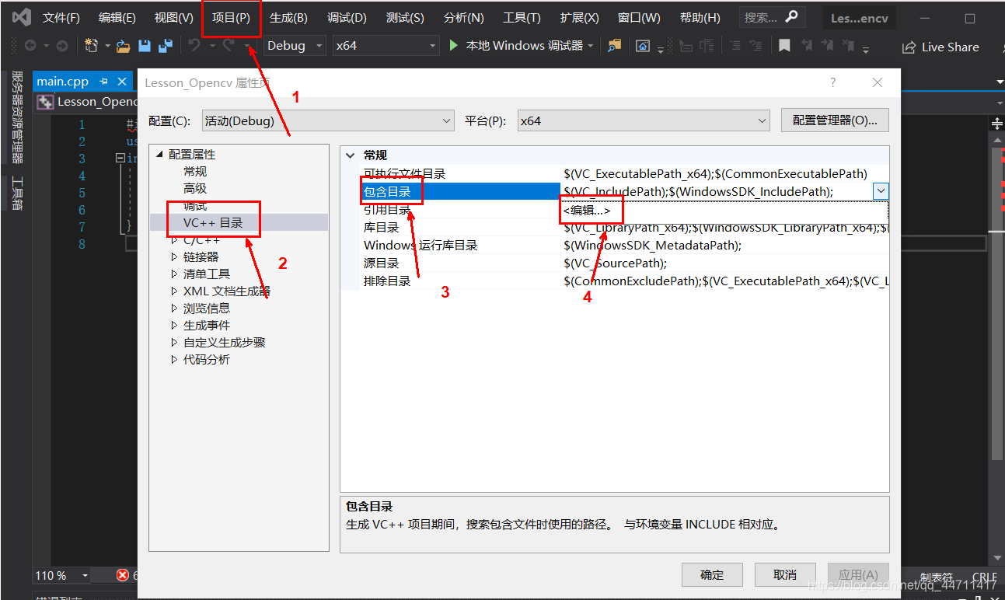The height and width of the screenshot is (600, 1005).
Task: Click the save file disk icon
Action: pos(145,46)
